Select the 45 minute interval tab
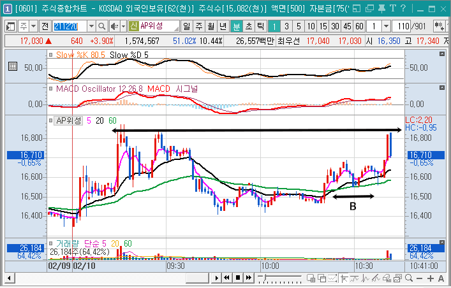451x288 pixels. (347, 27)
